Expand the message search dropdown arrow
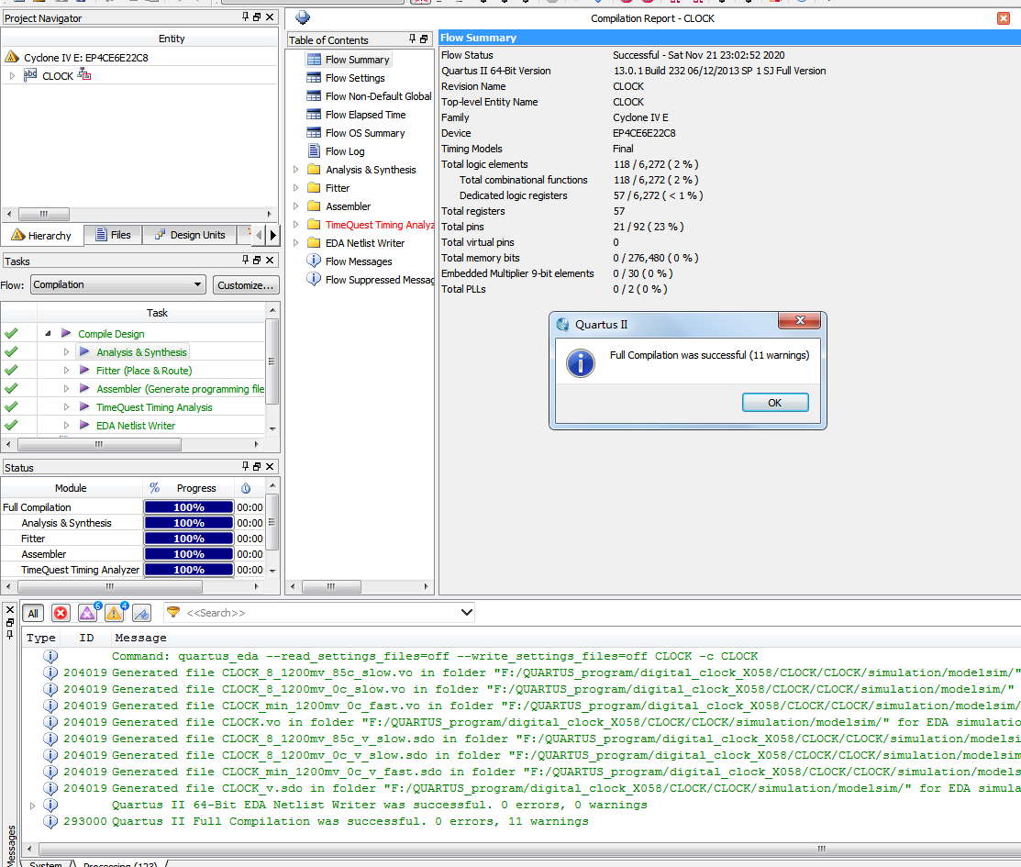 pos(466,612)
